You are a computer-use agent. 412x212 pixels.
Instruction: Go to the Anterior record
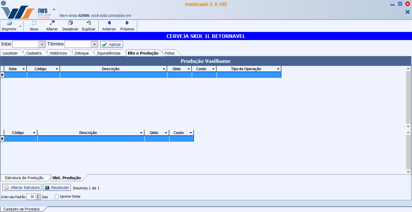[109, 26]
